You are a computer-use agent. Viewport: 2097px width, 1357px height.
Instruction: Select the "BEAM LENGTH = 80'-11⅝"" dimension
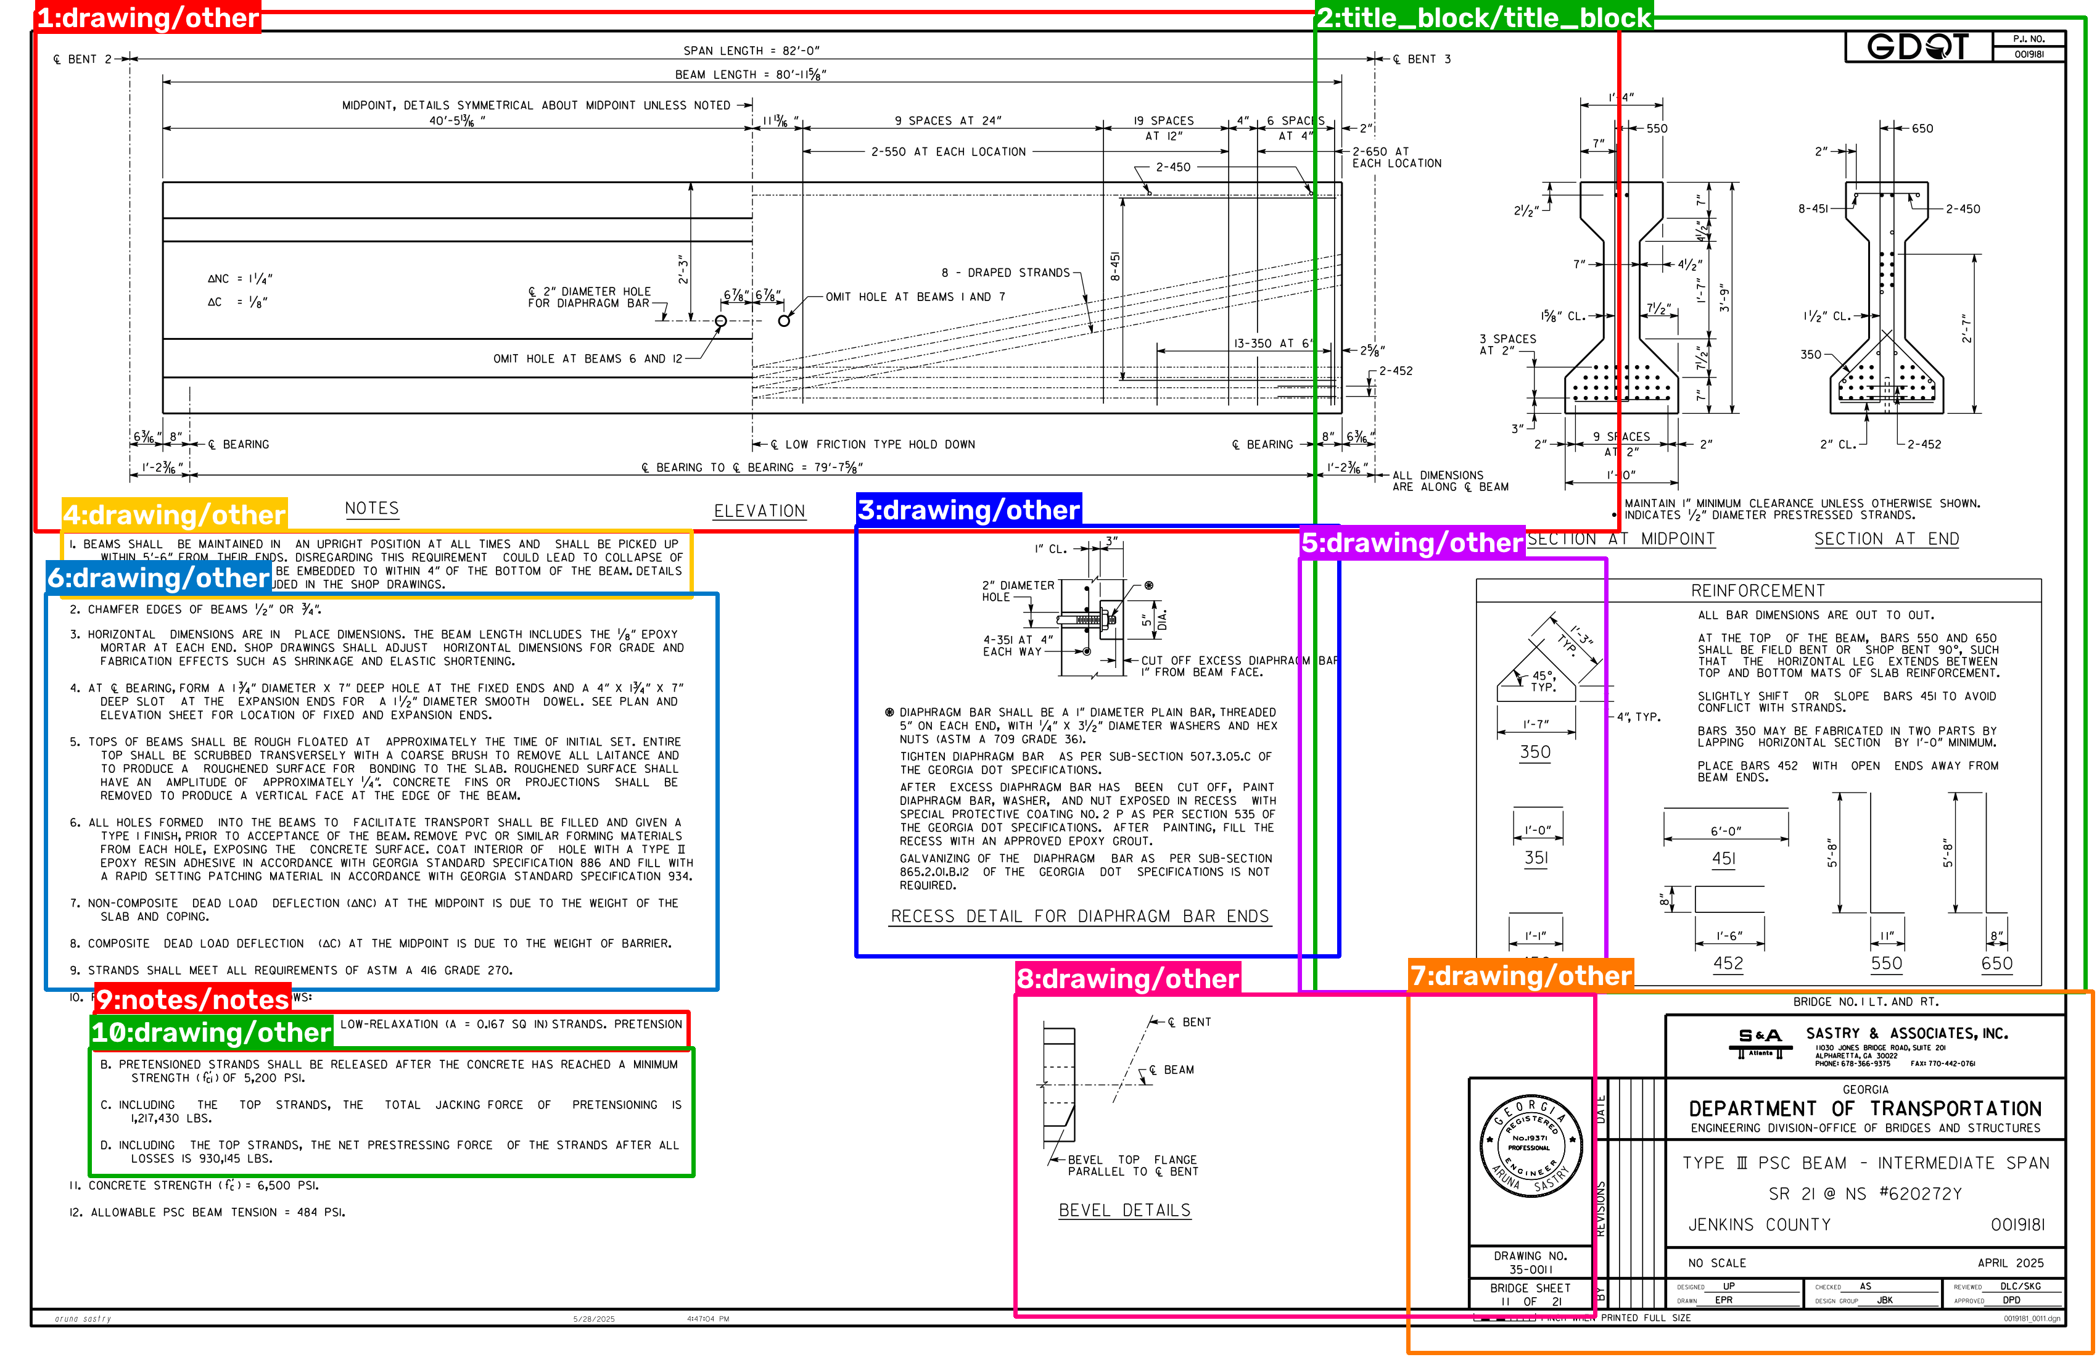(x=751, y=75)
